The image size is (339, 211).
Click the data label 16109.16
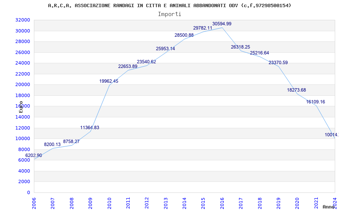click(315, 102)
